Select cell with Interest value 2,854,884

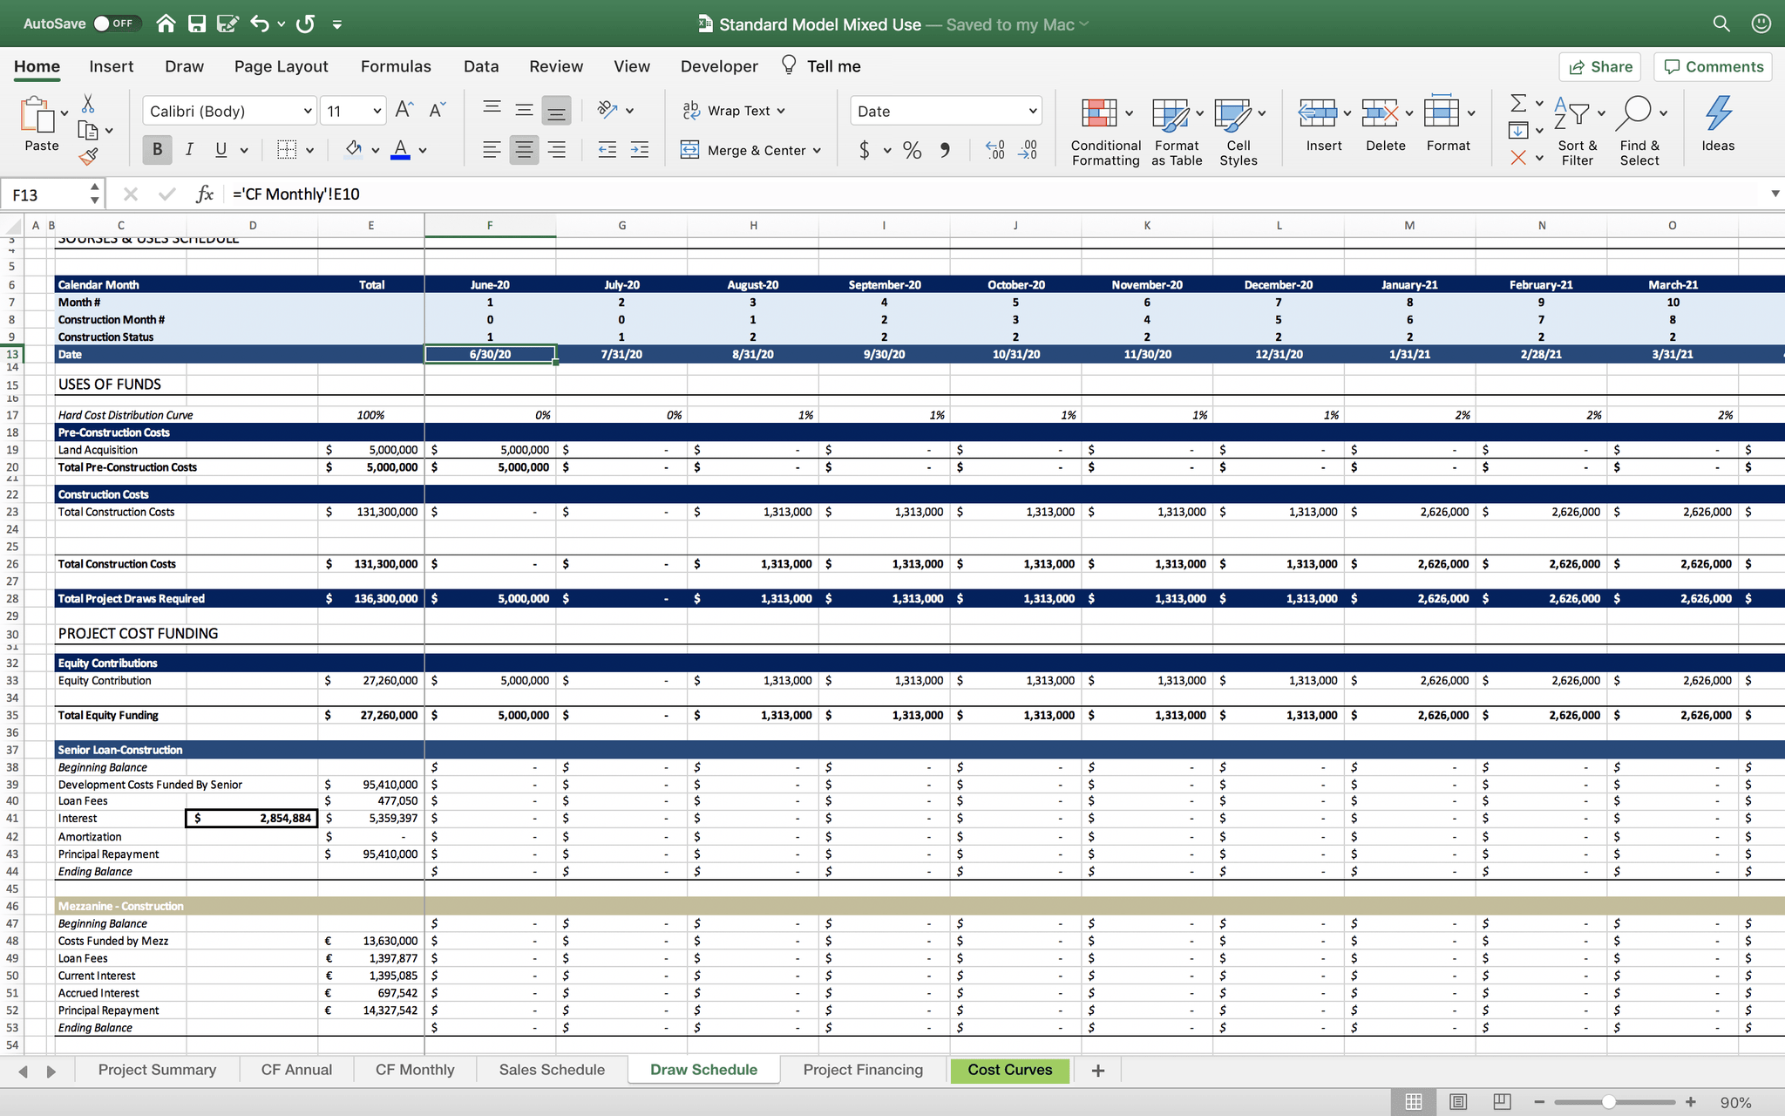252,818
